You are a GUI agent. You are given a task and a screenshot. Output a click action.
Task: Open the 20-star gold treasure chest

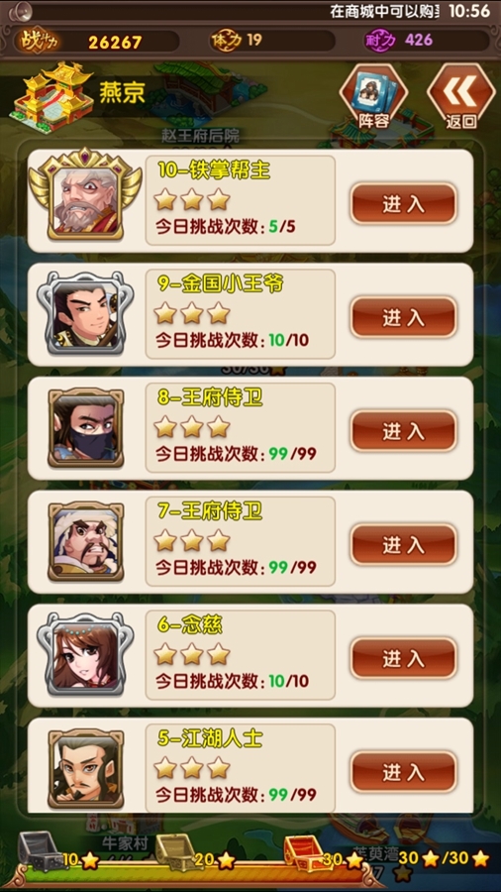click(175, 851)
